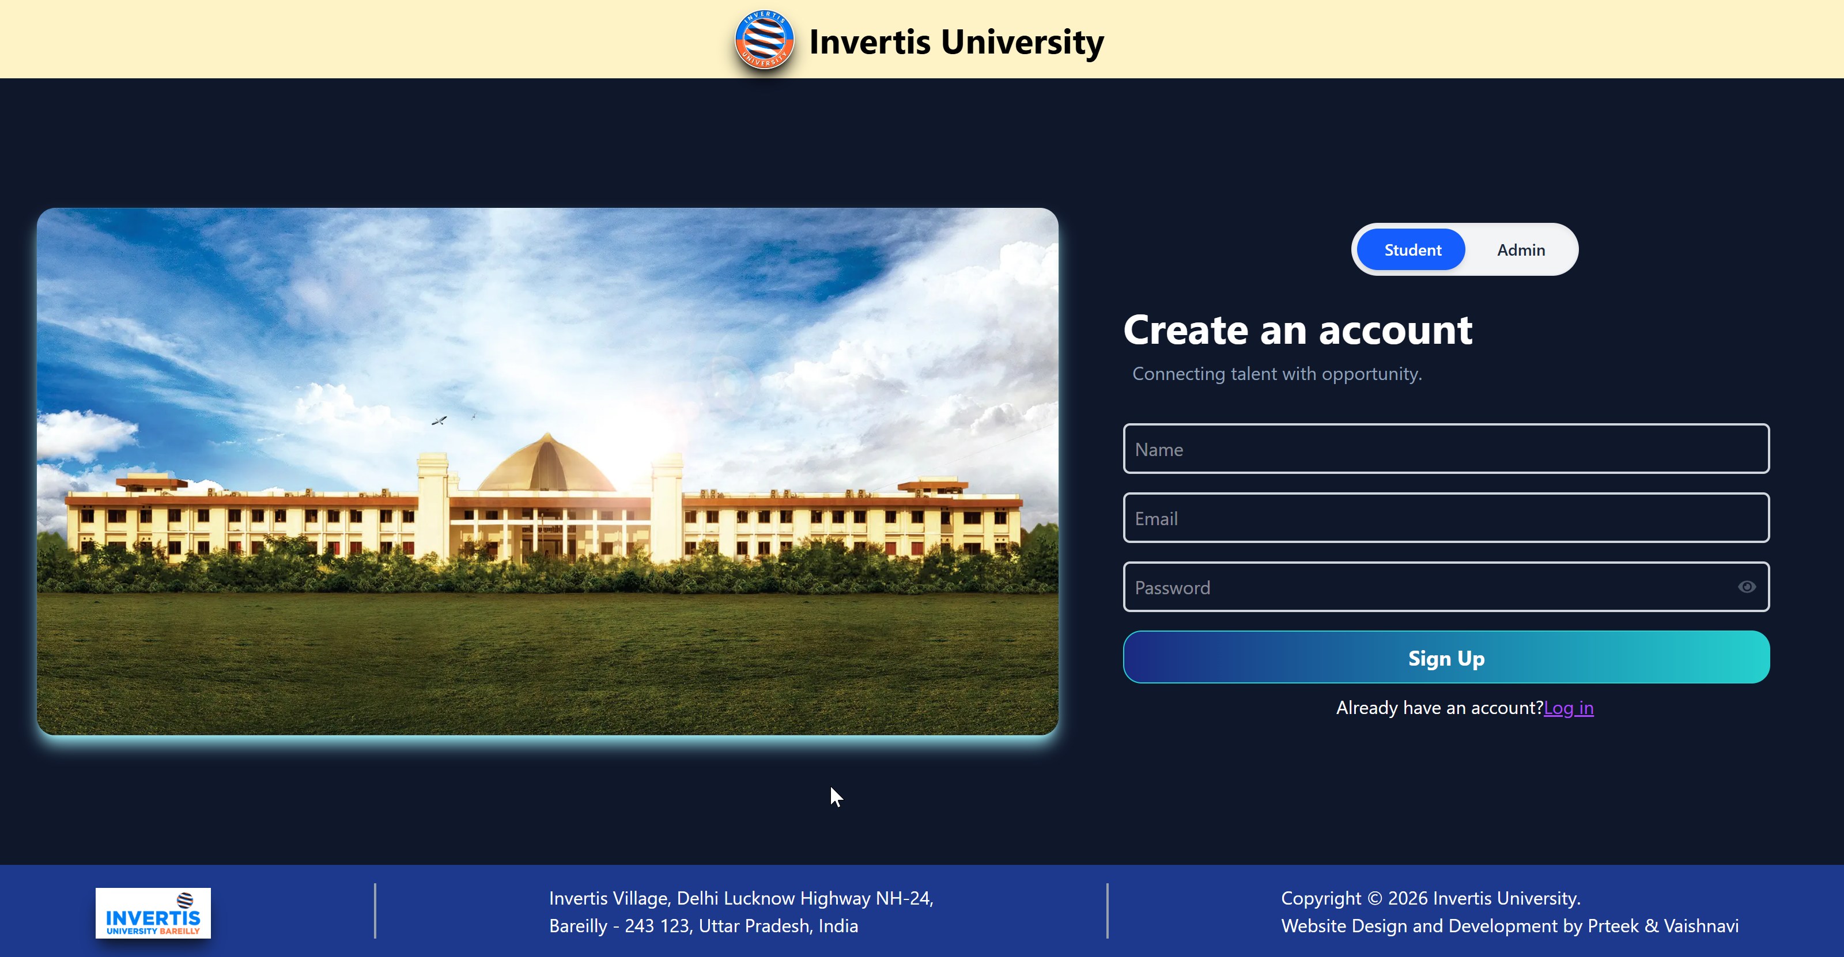Screen dimensions: 1844x957
Task: Select the Student role option
Action: pyautogui.click(x=1412, y=250)
